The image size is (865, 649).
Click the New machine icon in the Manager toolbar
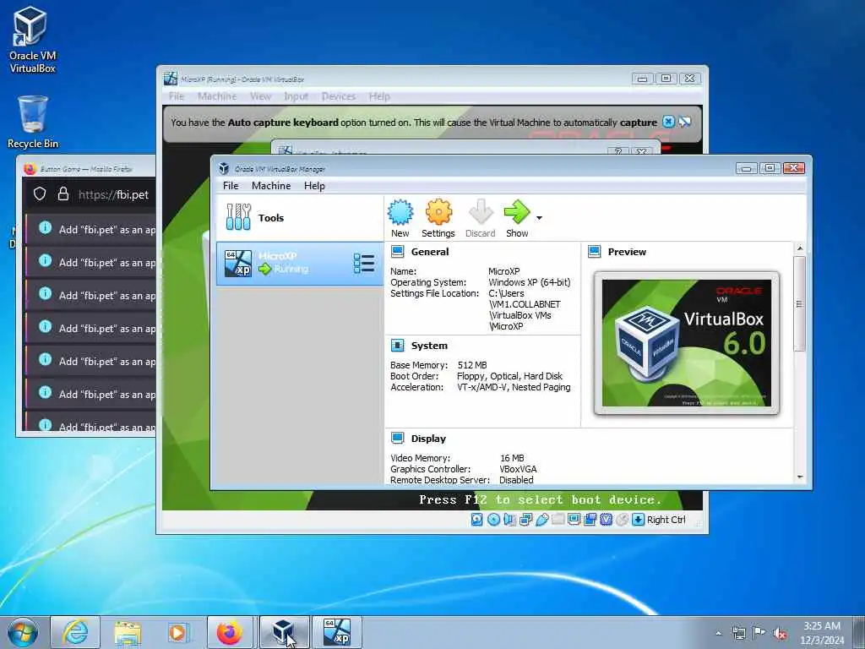coord(400,212)
